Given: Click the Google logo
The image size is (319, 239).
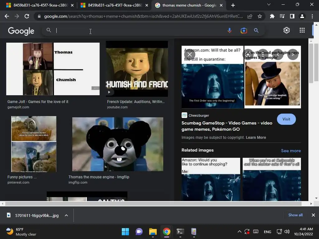Looking at the screenshot, I should click(x=21, y=31).
